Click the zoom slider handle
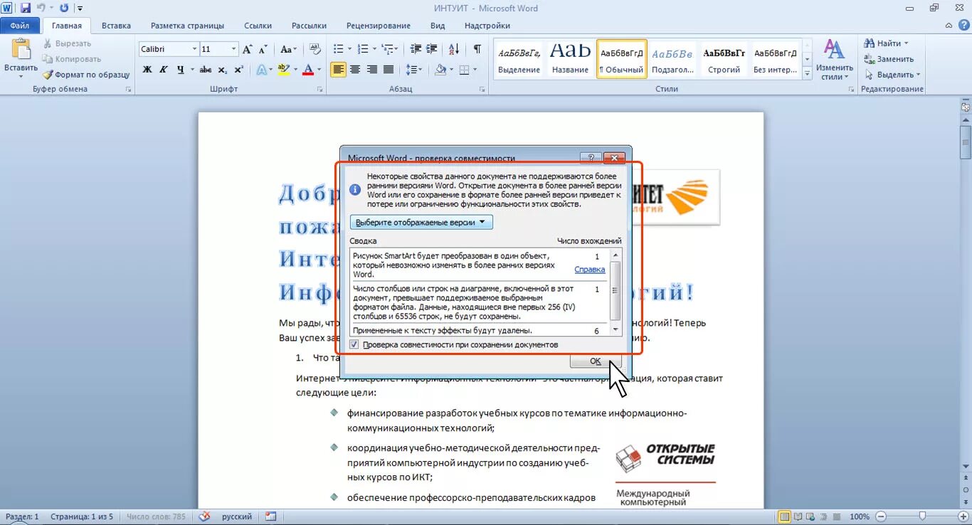The height and width of the screenshot is (525, 972). [x=922, y=516]
